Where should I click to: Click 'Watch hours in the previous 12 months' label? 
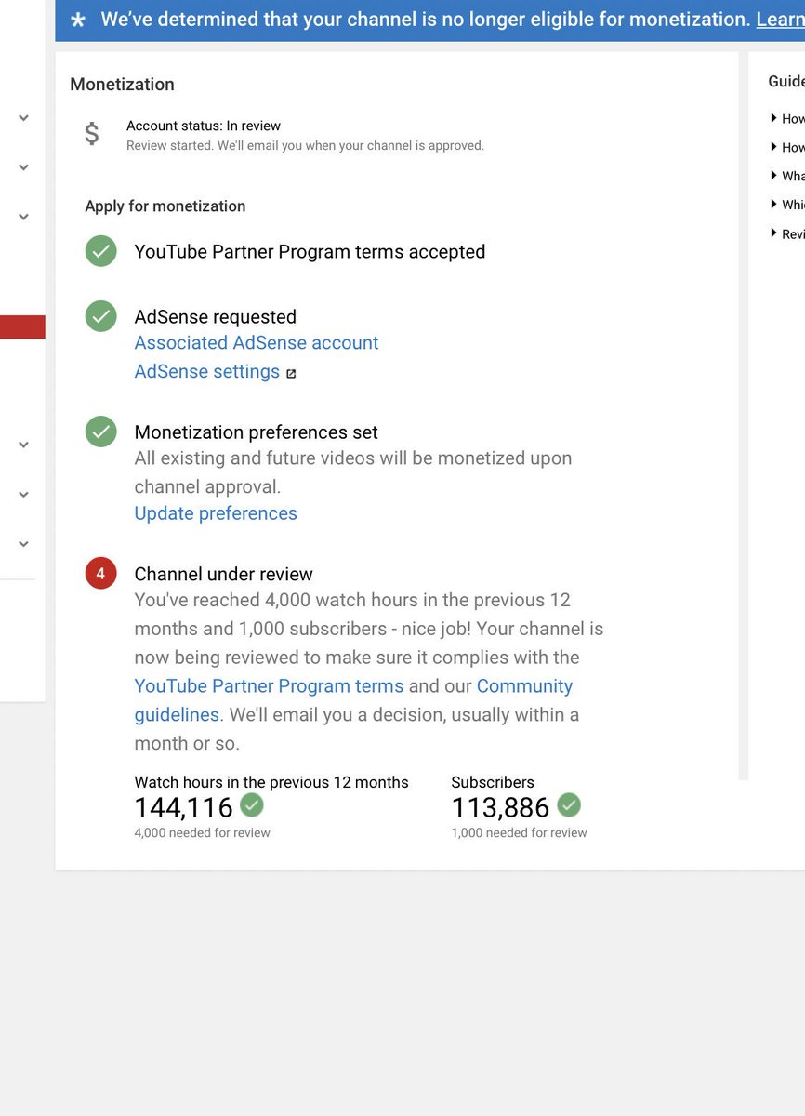tap(271, 783)
